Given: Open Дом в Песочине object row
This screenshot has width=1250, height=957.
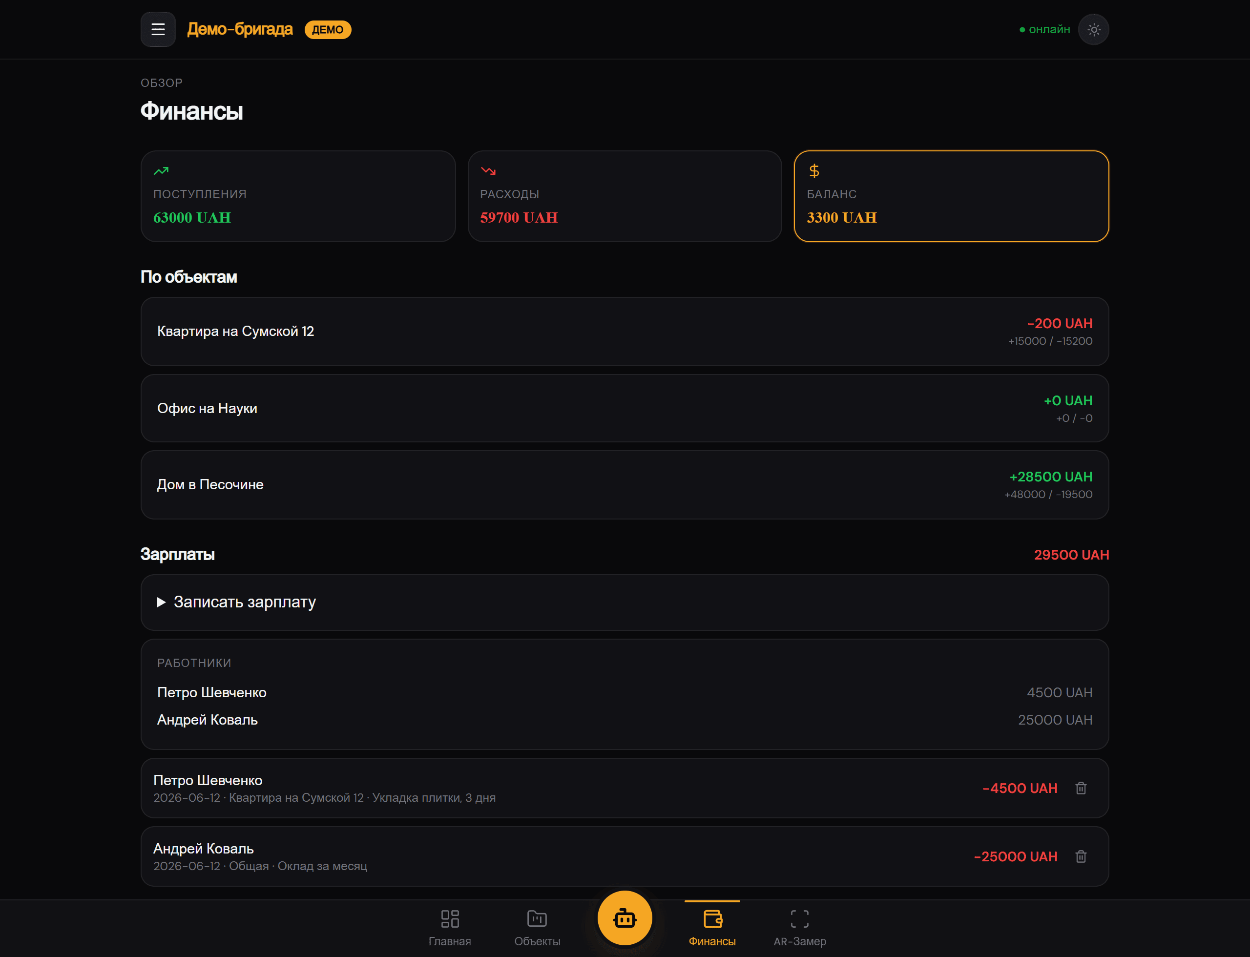Looking at the screenshot, I should tap(625, 485).
